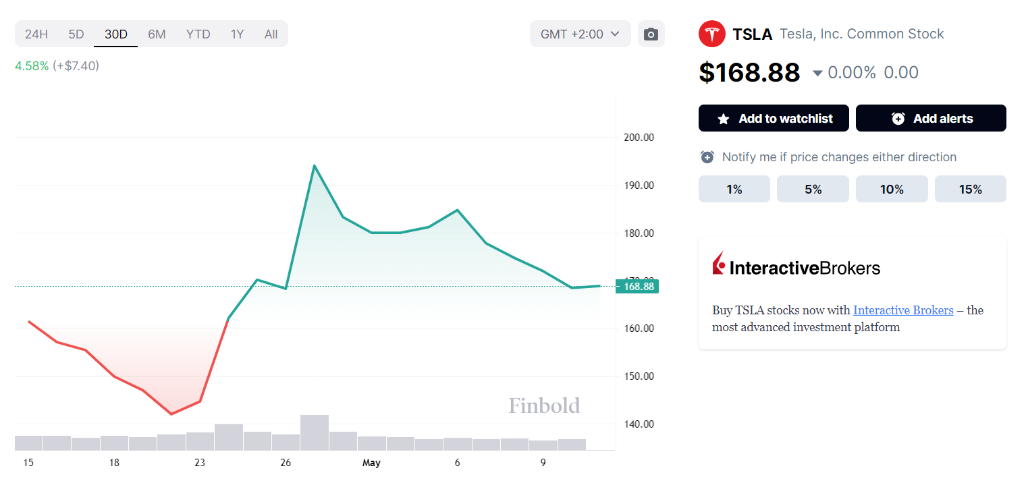The image size is (1026, 485).
Task: Click the 150.00 axis label
Action: pyautogui.click(x=639, y=376)
